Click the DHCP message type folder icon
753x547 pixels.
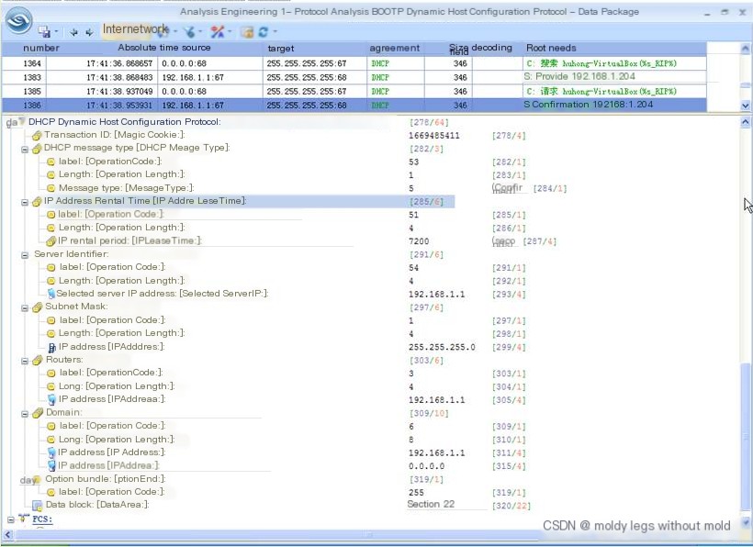pyautogui.click(x=37, y=149)
